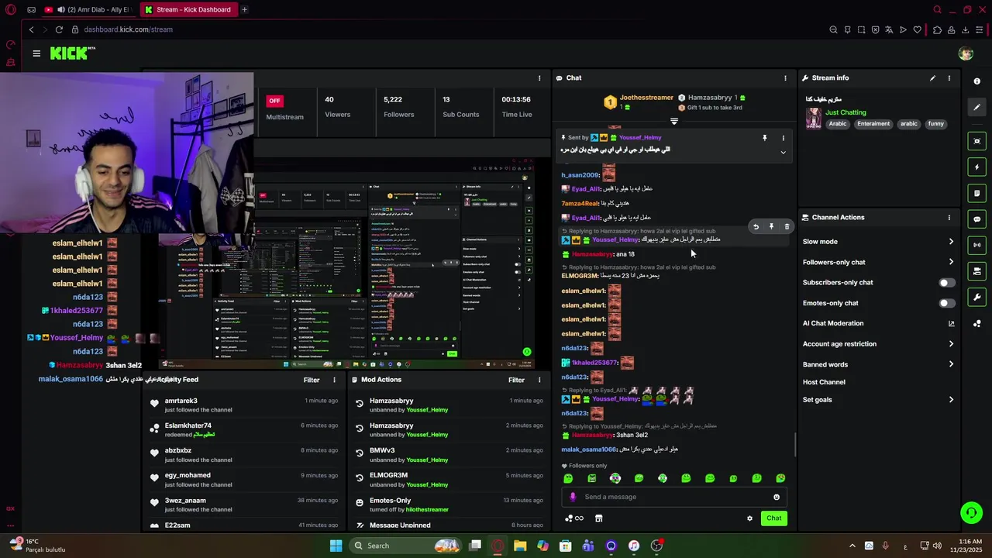Toggle Subscribers-only chat switch
Screen dimensions: 992x558
[x=947, y=283]
